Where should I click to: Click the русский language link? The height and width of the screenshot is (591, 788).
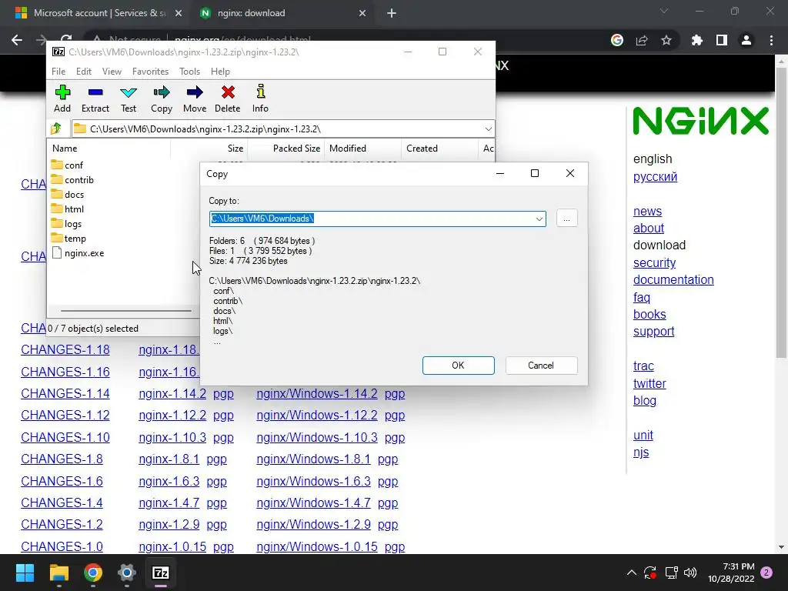pyautogui.click(x=656, y=177)
